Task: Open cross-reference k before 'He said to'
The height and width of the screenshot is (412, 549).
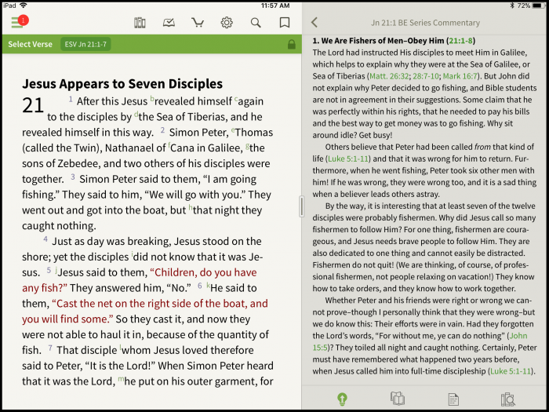Action: point(209,286)
